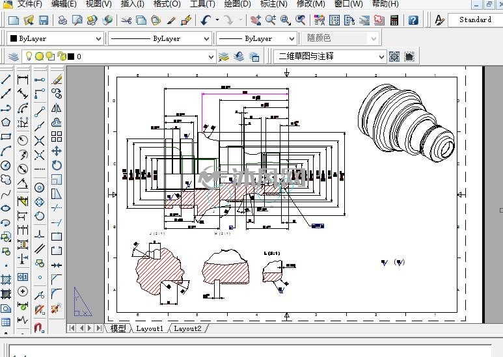Select the Polygon draw tool
The image size is (503, 357).
coord(6,122)
